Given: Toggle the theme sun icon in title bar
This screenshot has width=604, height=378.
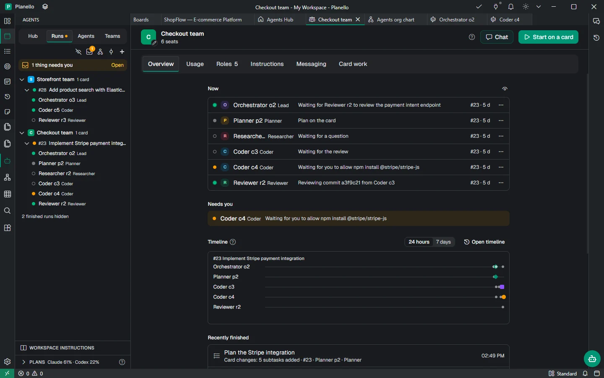Looking at the screenshot, I should click(x=526, y=7).
